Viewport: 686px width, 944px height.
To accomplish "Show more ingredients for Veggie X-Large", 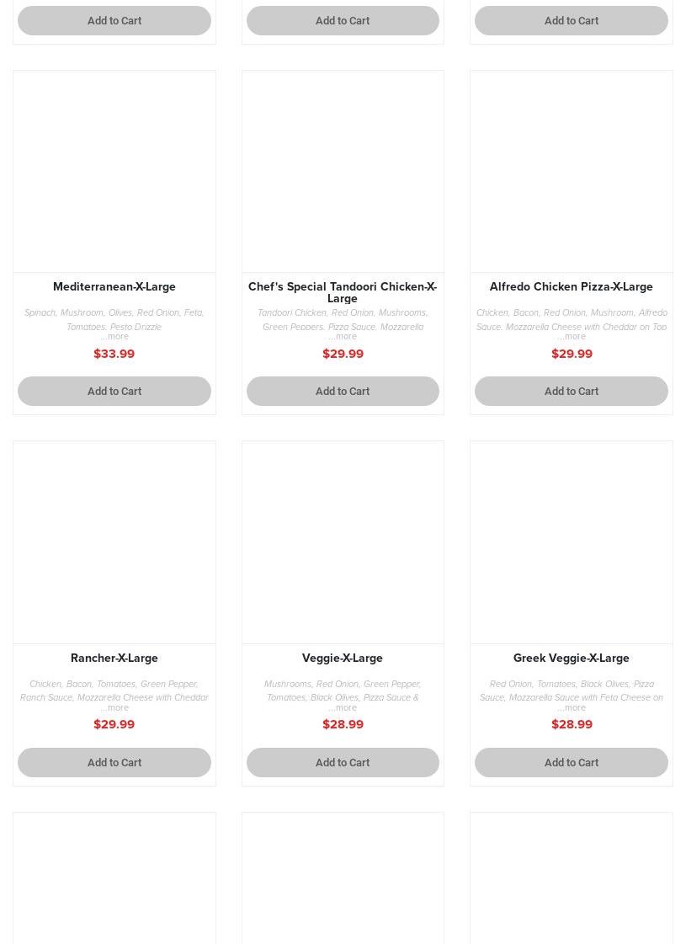I will point(343,708).
